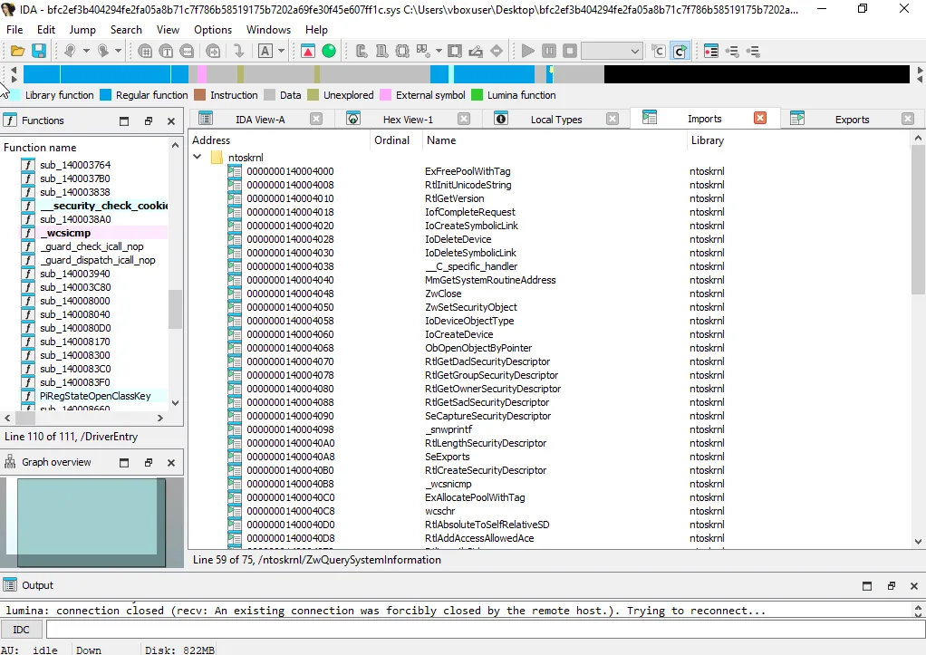This screenshot has height=655, width=926.
Task: Click the Graph overview thumbnail
Action: [x=92, y=523]
